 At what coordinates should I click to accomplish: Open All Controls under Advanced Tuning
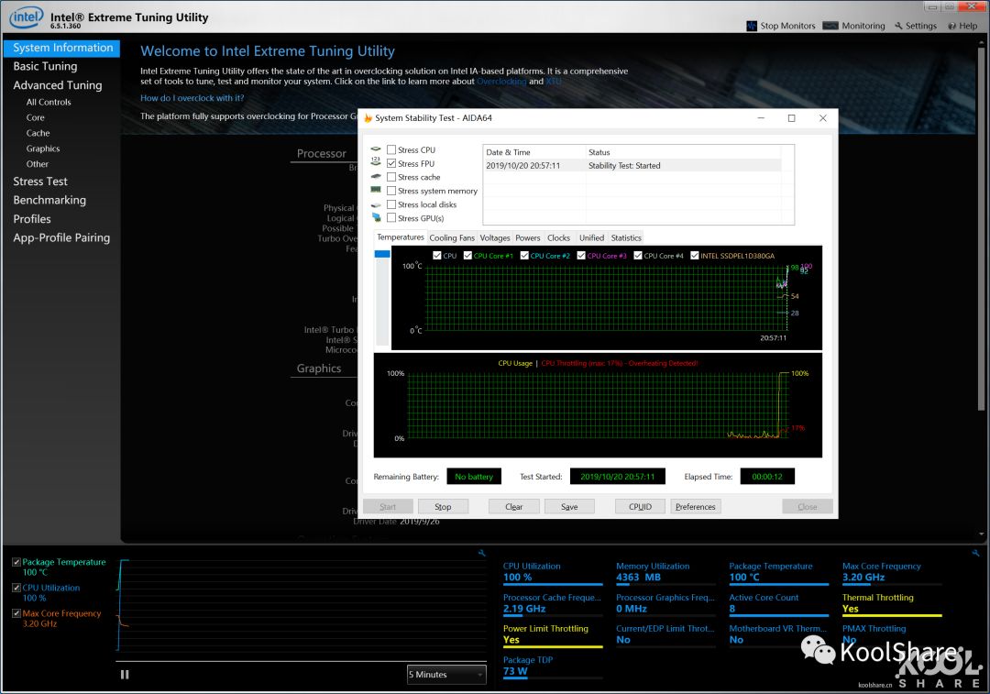pos(49,102)
